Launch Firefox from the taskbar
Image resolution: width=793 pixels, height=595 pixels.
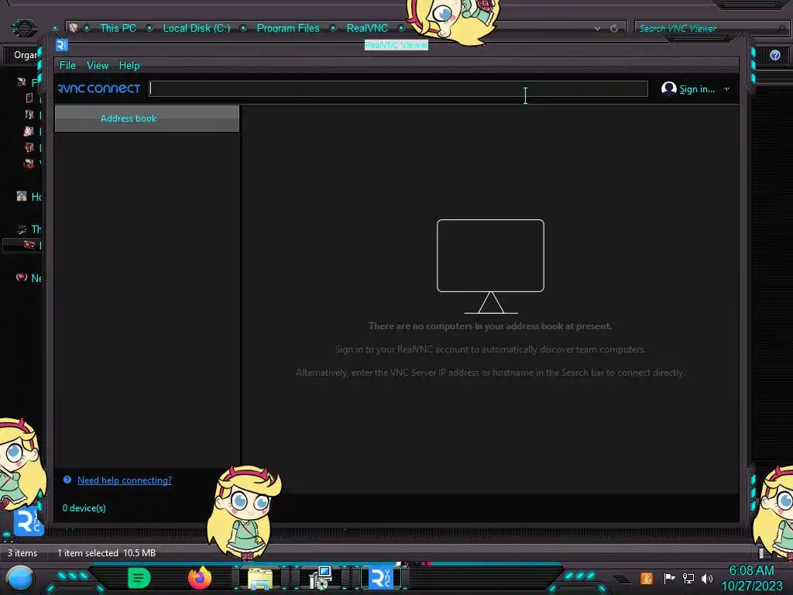point(200,578)
